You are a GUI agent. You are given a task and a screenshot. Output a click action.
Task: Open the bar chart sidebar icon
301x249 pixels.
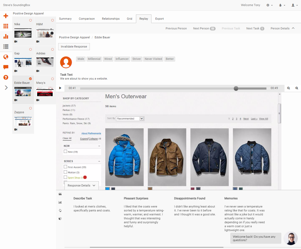[x=6, y=36]
